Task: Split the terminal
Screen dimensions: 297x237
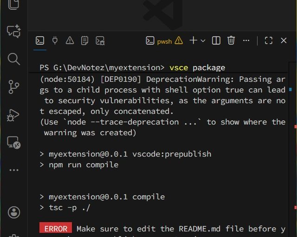Action: click(x=216, y=40)
